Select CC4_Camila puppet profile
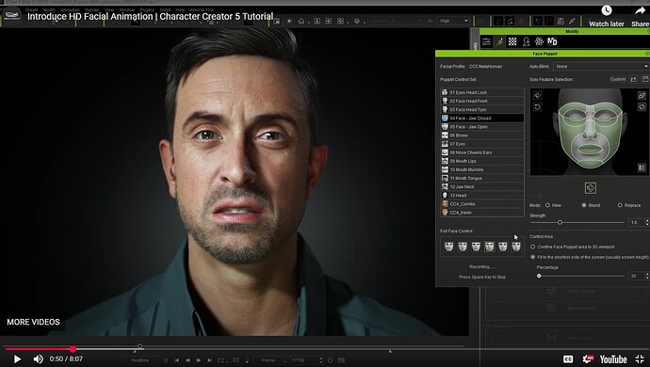 coord(482,204)
